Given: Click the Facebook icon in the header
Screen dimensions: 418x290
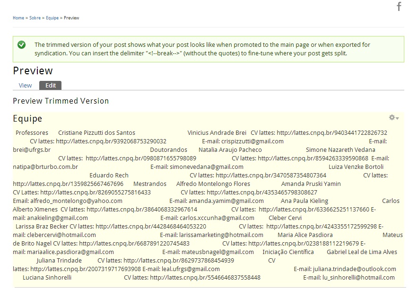Looking at the screenshot, I should point(399,7).
